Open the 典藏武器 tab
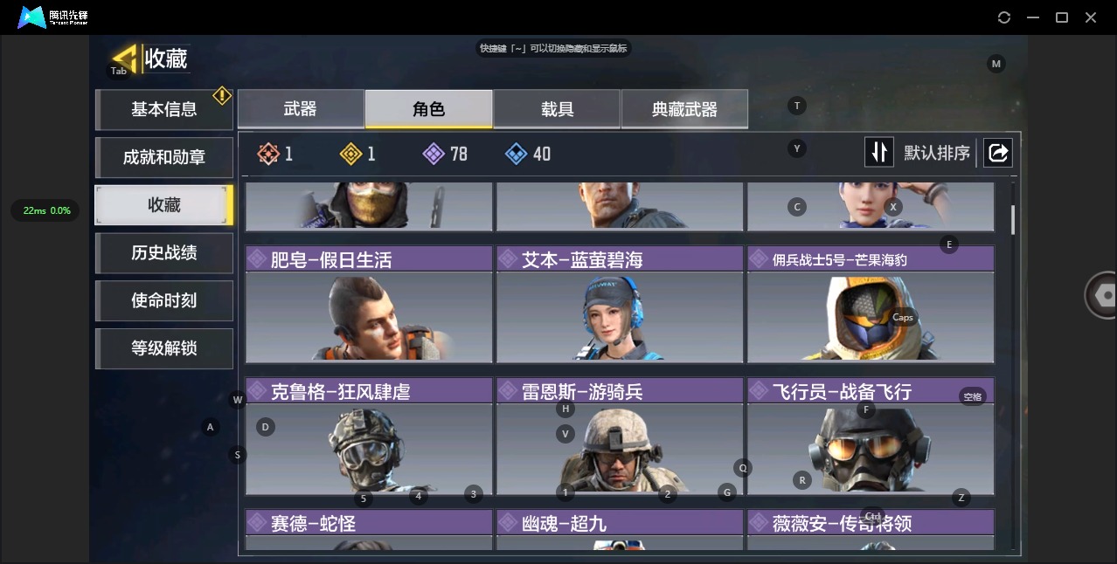1117x564 pixels. 684,109
